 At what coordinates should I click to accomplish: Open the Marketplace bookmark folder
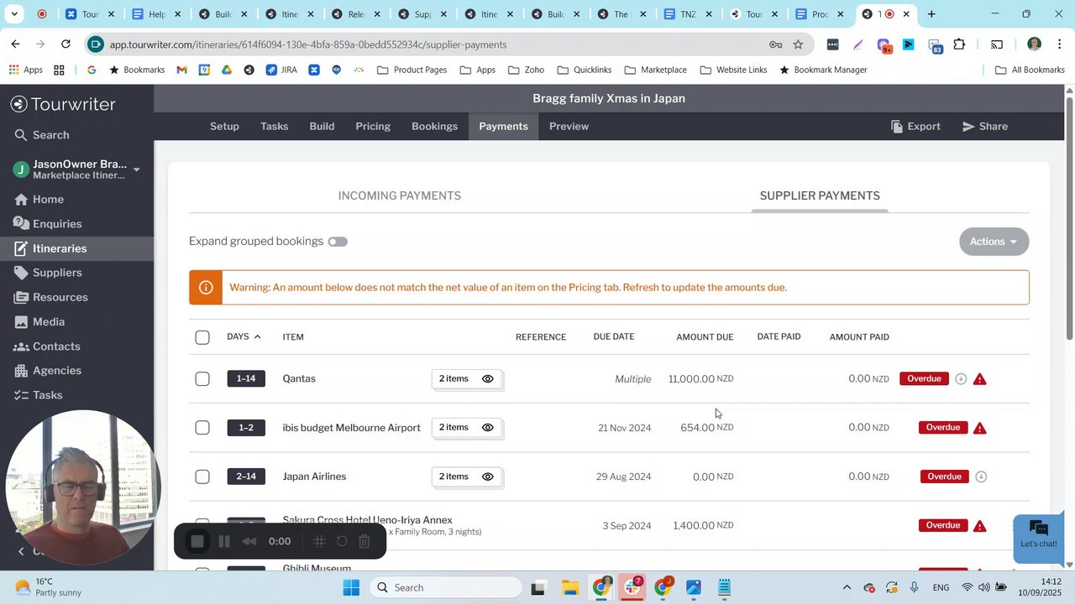(655, 70)
